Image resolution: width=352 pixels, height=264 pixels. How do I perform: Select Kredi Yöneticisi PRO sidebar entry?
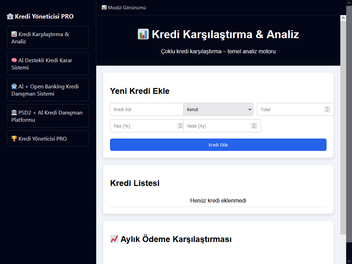click(48, 139)
